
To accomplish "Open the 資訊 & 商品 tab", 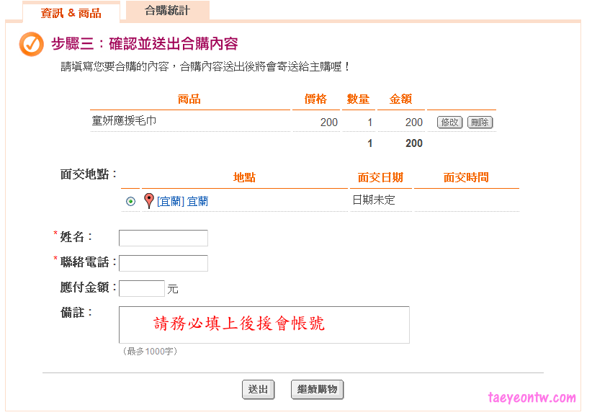I will [71, 12].
